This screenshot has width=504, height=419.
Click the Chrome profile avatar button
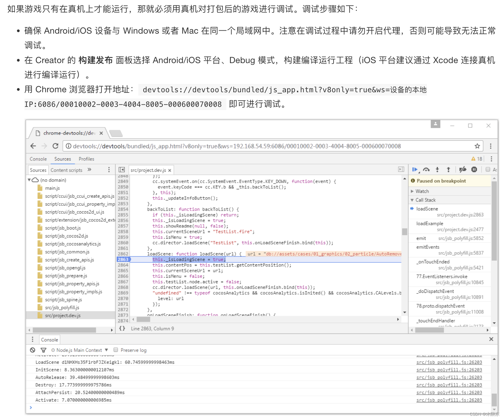point(435,124)
